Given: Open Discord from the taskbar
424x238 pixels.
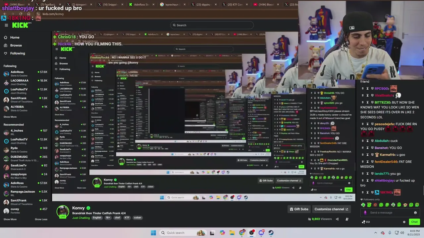Looking at the screenshot, I should pyautogui.click(x=261, y=233).
